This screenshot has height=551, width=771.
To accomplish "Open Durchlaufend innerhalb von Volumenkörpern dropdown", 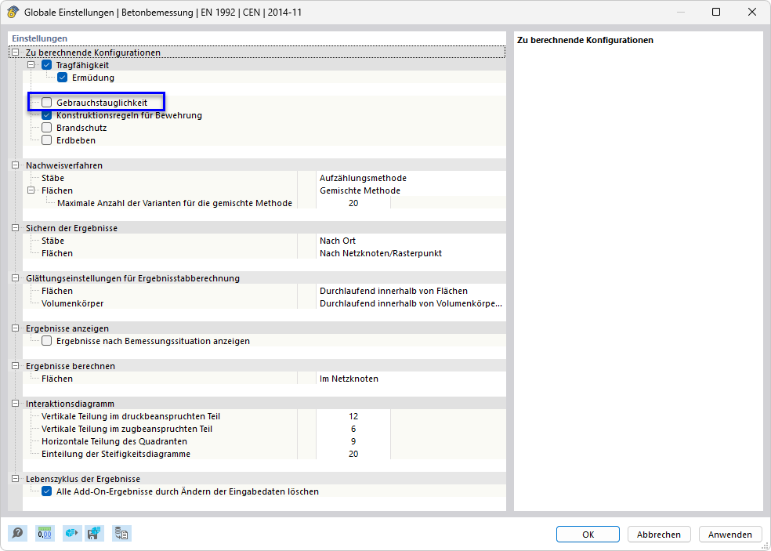I will coord(411,303).
